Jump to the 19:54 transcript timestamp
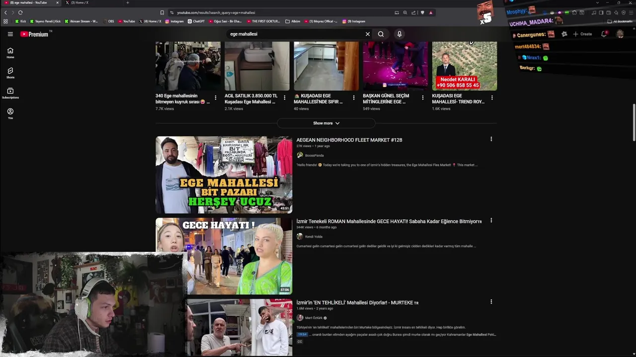 click(302, 335)
